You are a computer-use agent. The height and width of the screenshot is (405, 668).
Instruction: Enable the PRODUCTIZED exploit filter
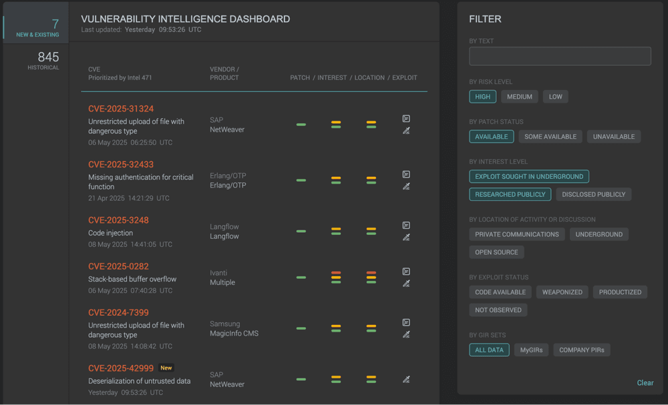620,292
